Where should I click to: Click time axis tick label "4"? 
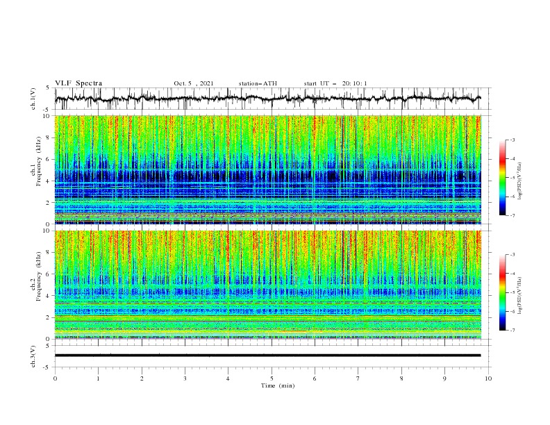click(228, 378)
